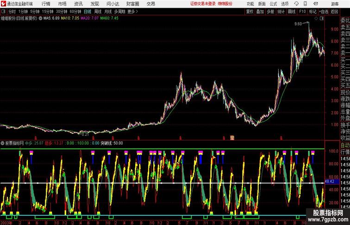Activate the 画线 drawing tool button
Image resolution: width=350 pixels, height=225 pixels.
pyautogui.click(x=292, y=12)
